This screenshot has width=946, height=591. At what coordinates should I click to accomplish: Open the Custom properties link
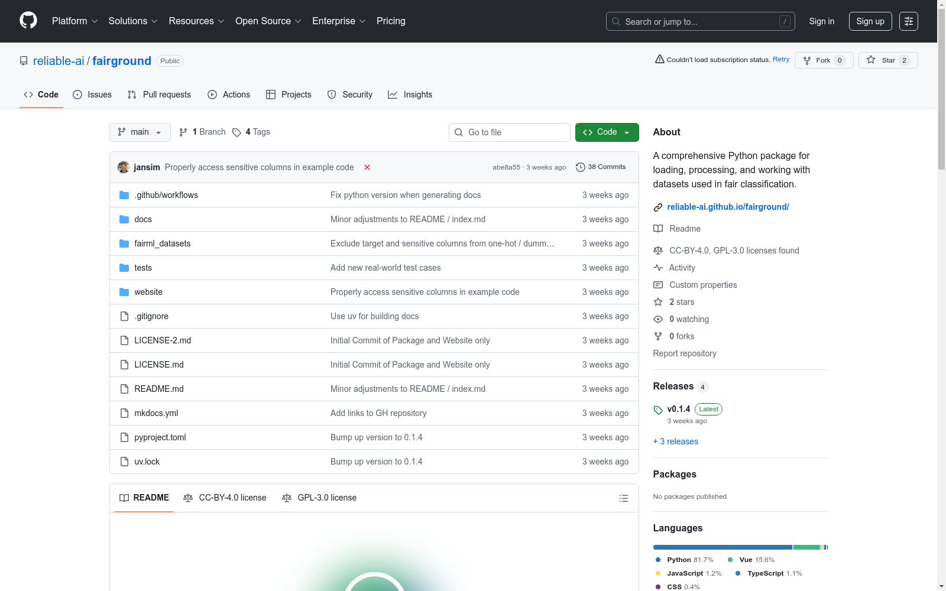tap(703, 285)
